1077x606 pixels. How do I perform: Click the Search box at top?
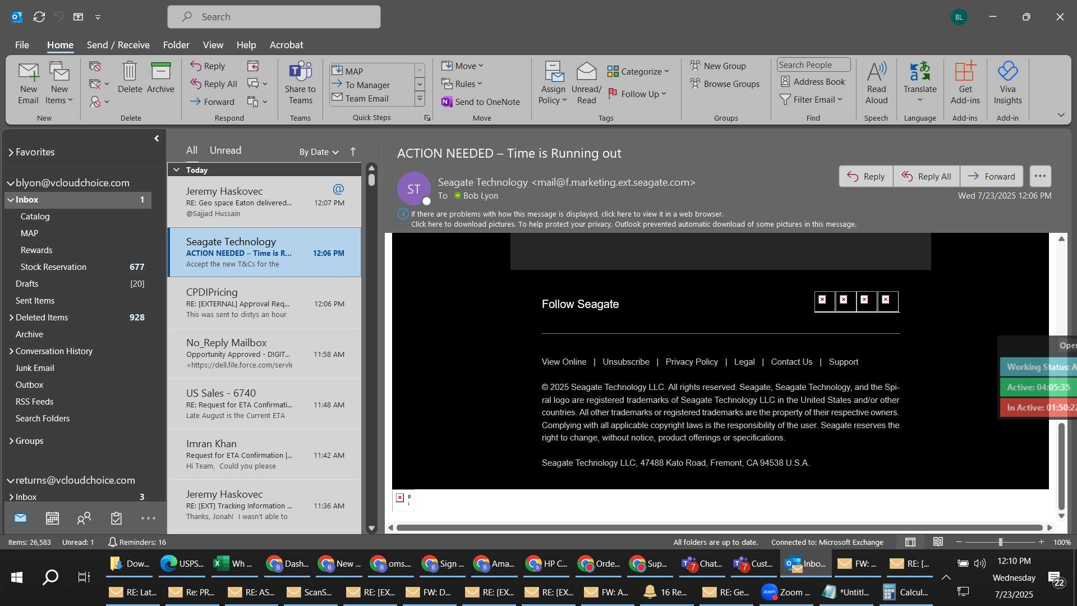click(x=274, y=17)
